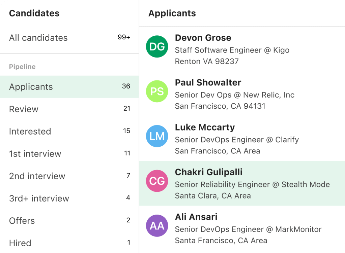Open the 3rd+ interview stage
The image size is (345, 253).
(39, 198)
